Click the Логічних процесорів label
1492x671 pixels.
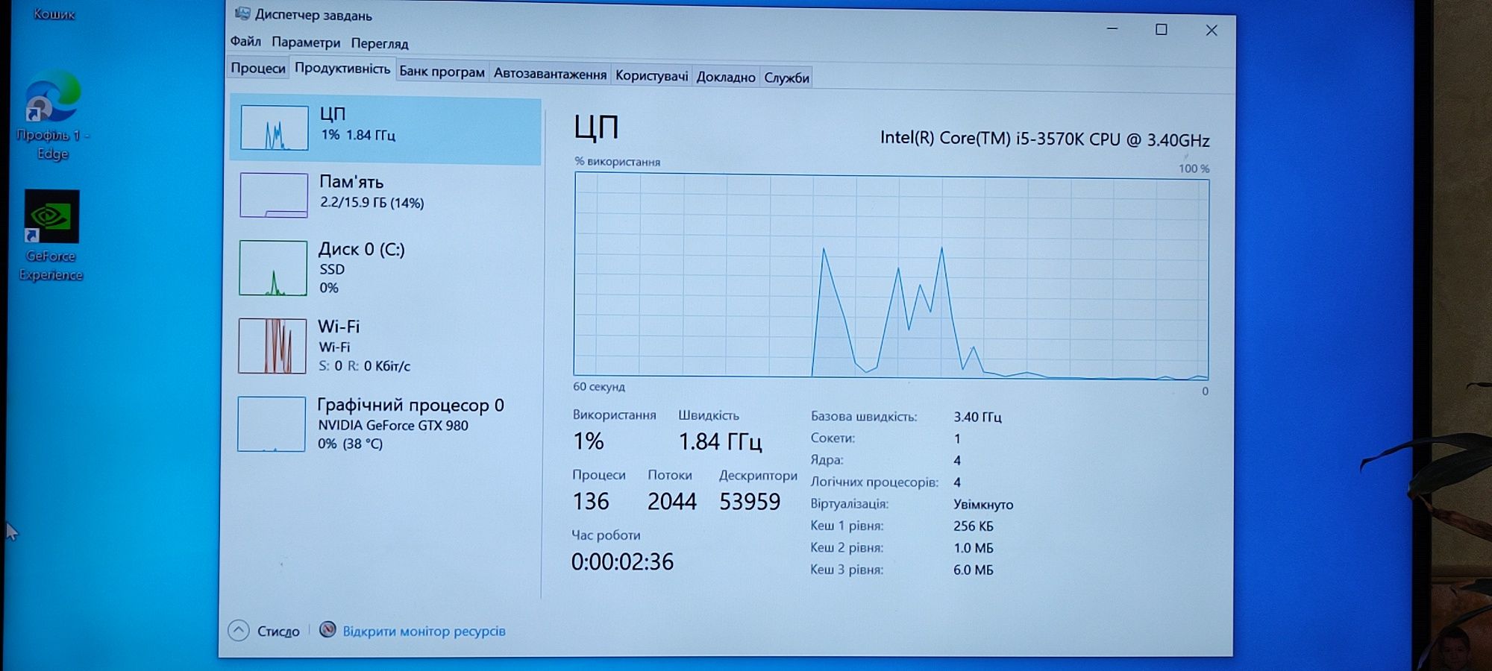pos(874,482)
